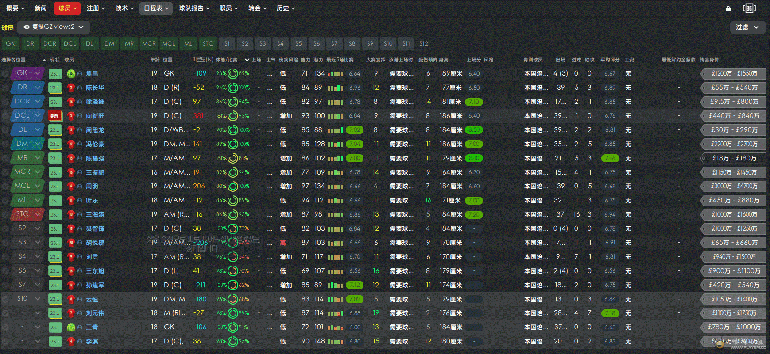Open MCL position dropdown for 周明
Screen dimensions: 770x354
pyautogui.click(x=28, y=186)
